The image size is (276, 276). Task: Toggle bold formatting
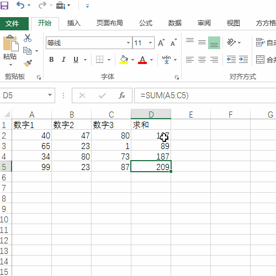[x=51, y=60]
